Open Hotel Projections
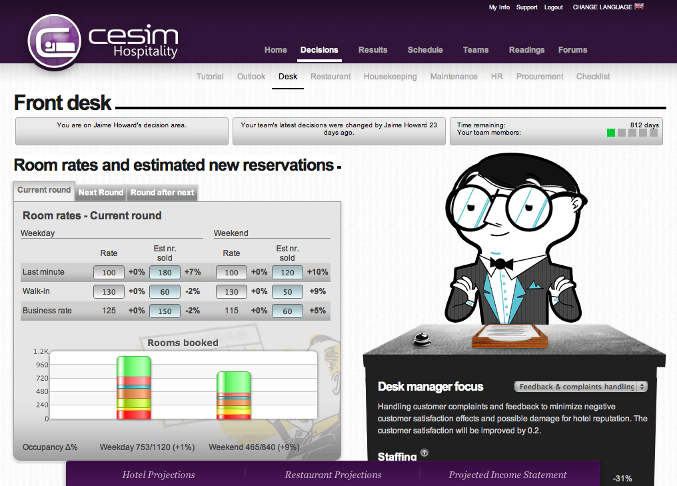Viewport: 677px width, 486px height. (158, 475)
